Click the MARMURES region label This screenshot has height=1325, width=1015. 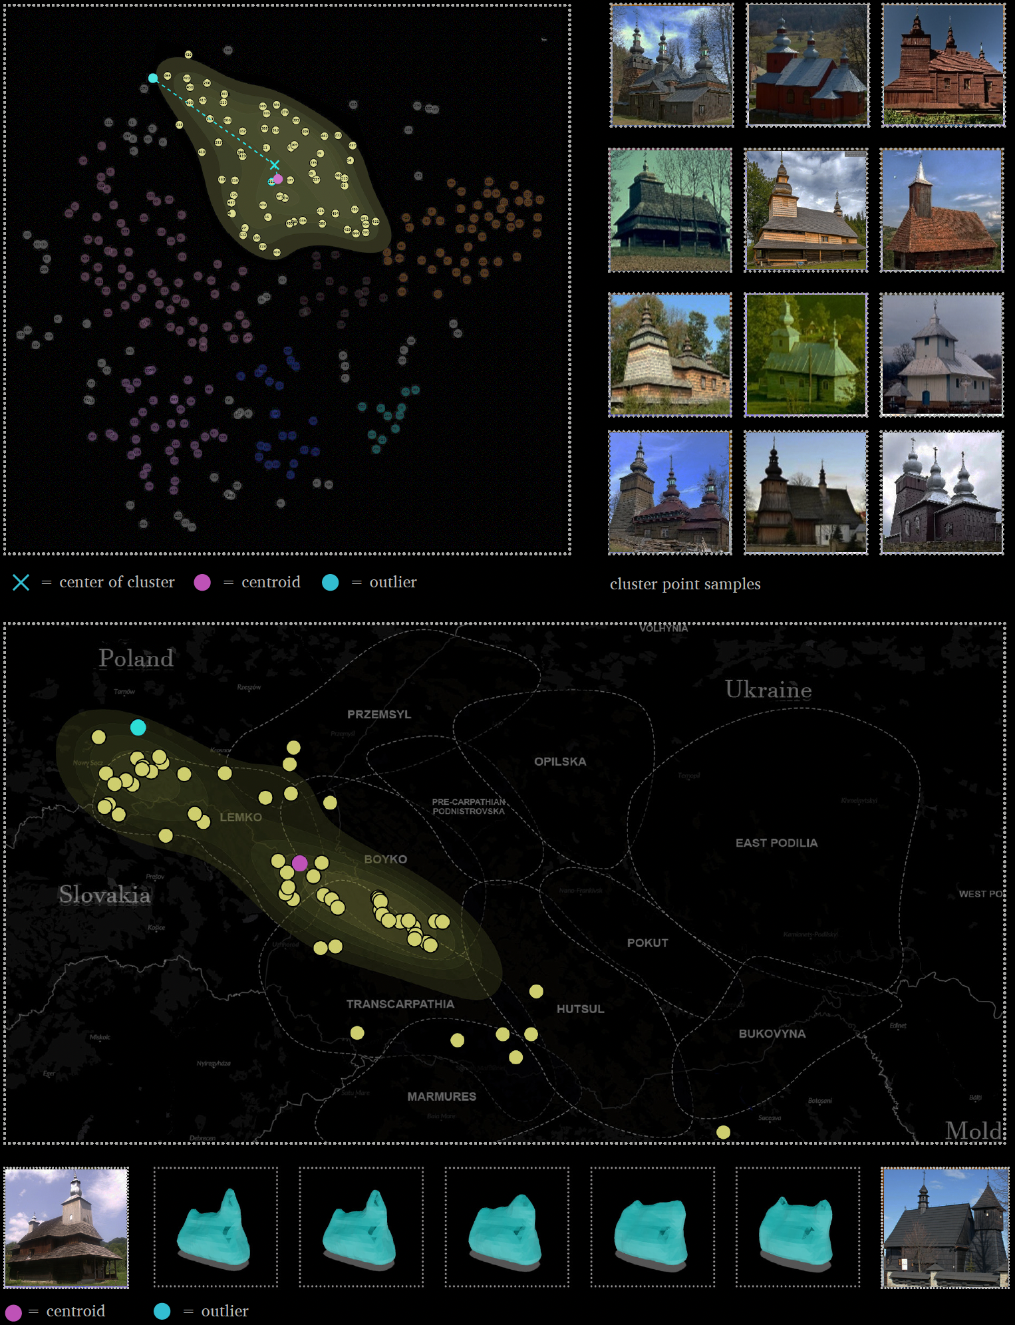click(x=442, y=1097)
